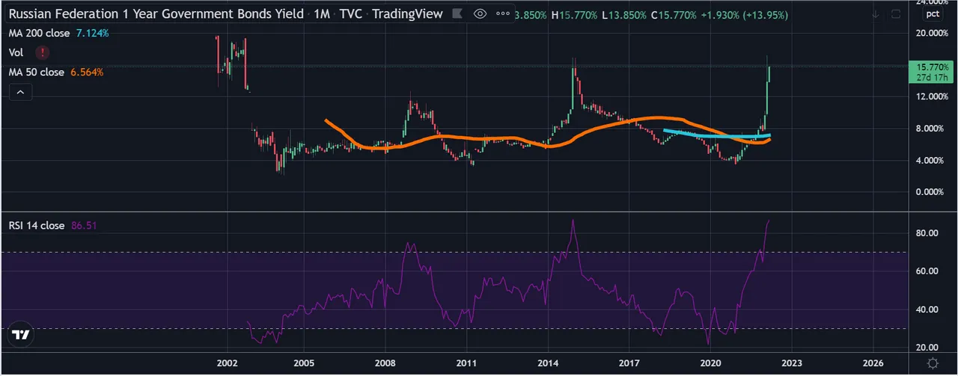
Task: Click the flag icon beside TradingView
Action: [x=456, y=14]
